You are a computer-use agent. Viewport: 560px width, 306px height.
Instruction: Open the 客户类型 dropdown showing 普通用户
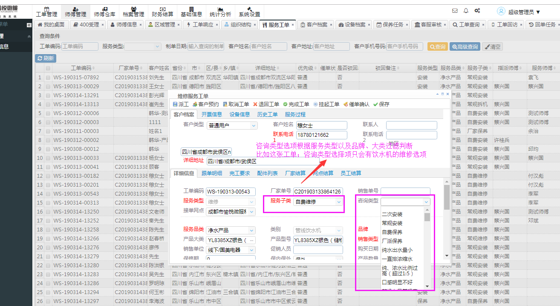[x=254, y=125]
